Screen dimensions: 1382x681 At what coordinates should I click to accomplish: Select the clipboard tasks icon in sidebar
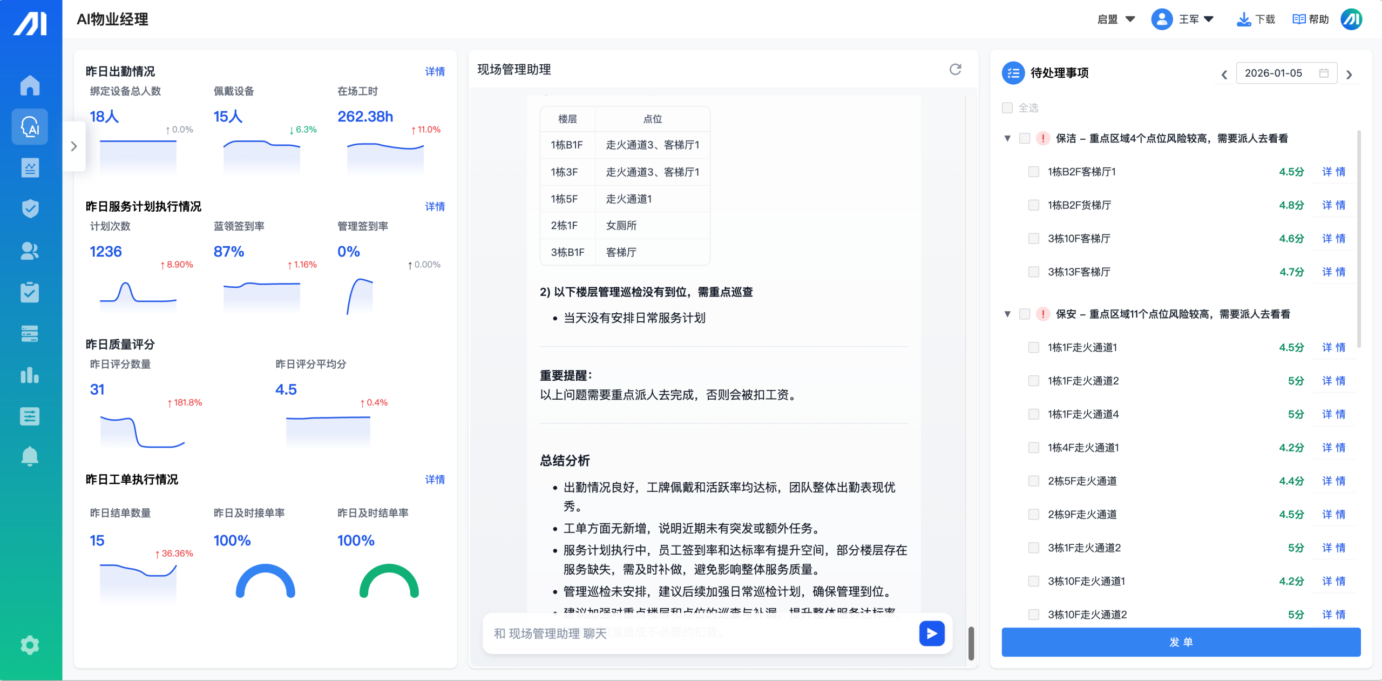pyautogui.click(x=30, y=292)
